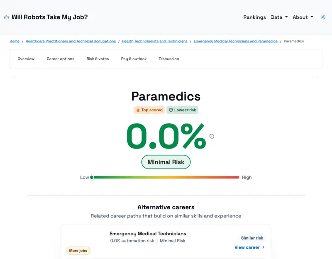Image resolution: width=332 pixels, height=259 pixels.
Task: Click the Lowest risk badge
Action: tap(182, 110)
